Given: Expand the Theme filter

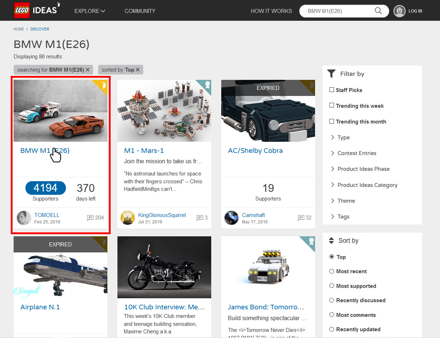Looking at the screenshot, I should click(x=343, y=201).
